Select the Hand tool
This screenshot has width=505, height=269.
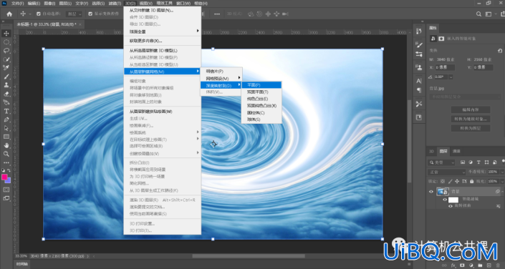click(6, 145)
